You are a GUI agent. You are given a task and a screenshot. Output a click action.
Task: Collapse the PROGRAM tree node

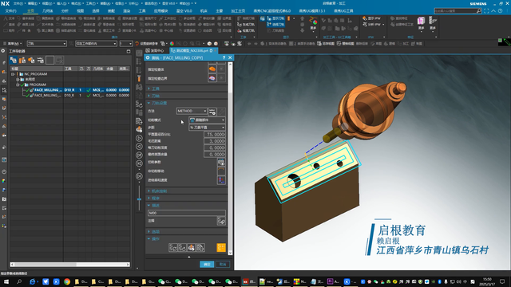click(18, 85)
